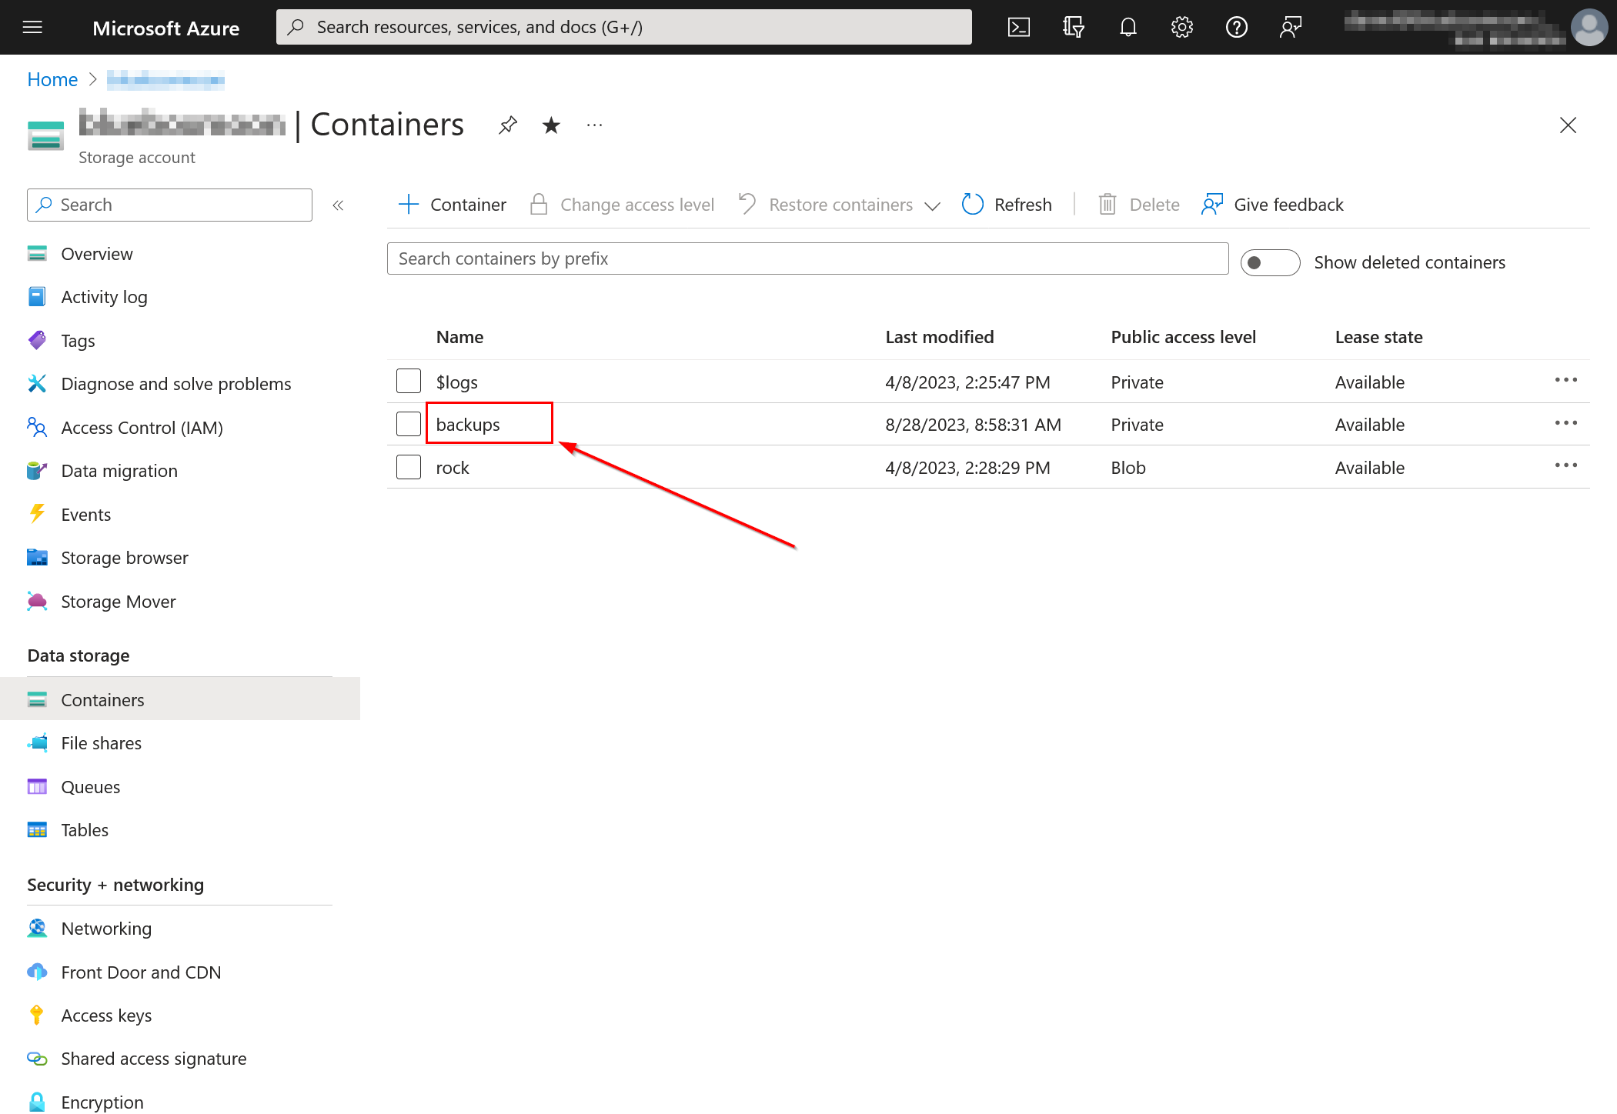Pin the Containers page
The image size is (1617, 1114).
507,125
